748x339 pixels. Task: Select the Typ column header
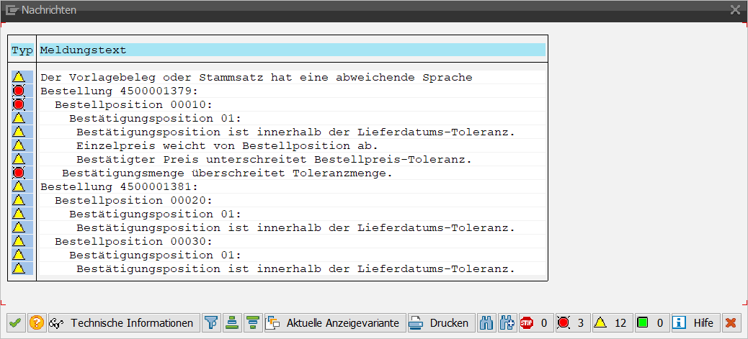(x=22, y=50)
